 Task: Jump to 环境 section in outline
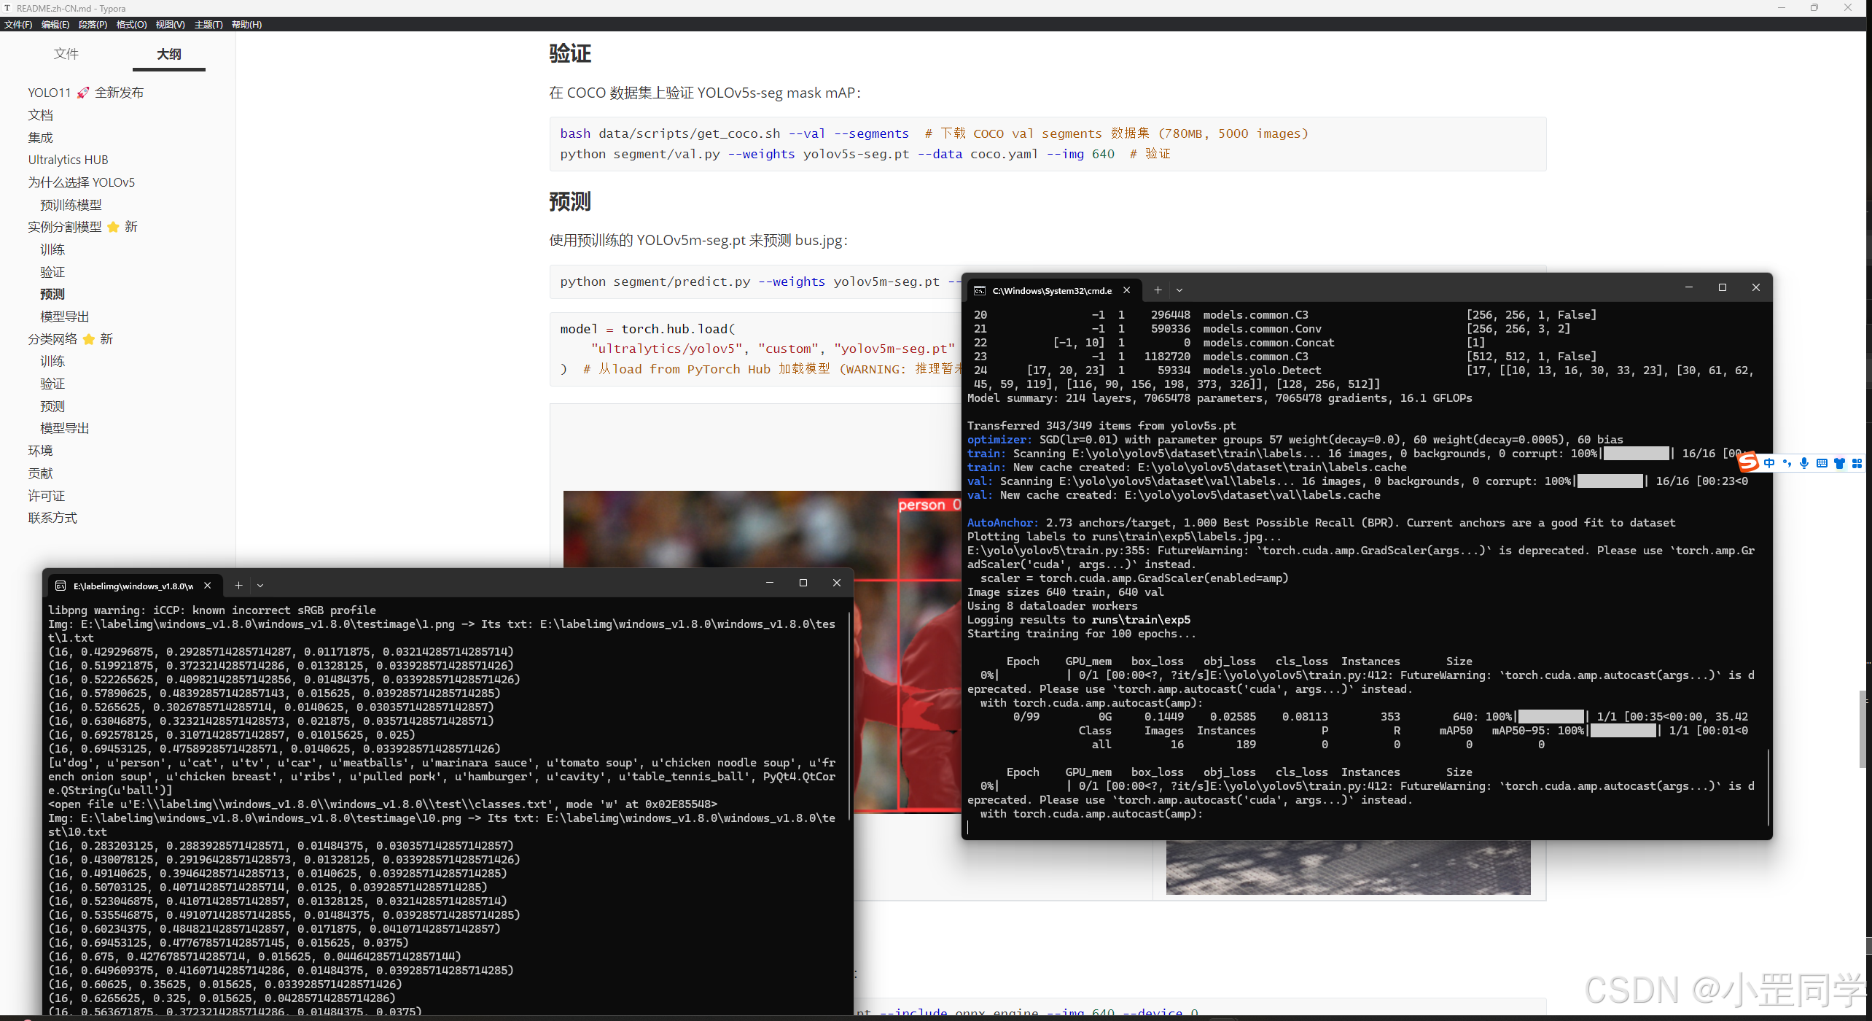click(41, 451)
